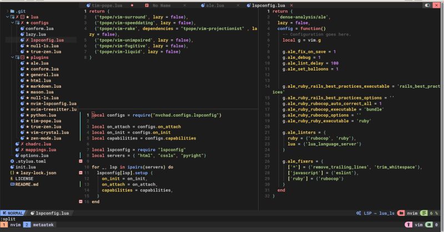Click modified dot on tim-pope.lua tab

click(132, 6)
